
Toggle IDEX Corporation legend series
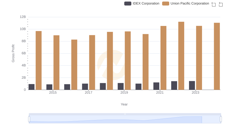coord(142,3)
